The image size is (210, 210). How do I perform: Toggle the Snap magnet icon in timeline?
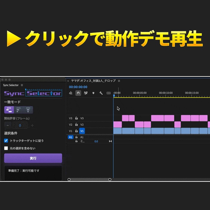point(78,93)
